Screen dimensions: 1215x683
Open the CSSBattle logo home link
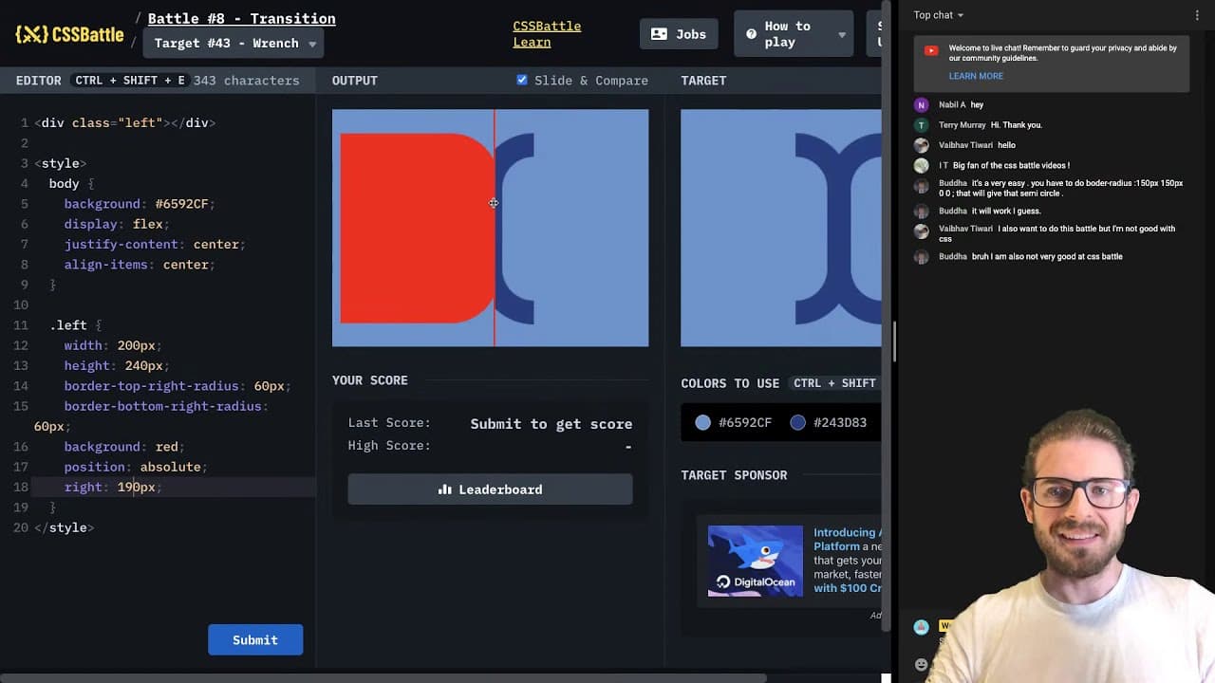(x=69, y=34)
